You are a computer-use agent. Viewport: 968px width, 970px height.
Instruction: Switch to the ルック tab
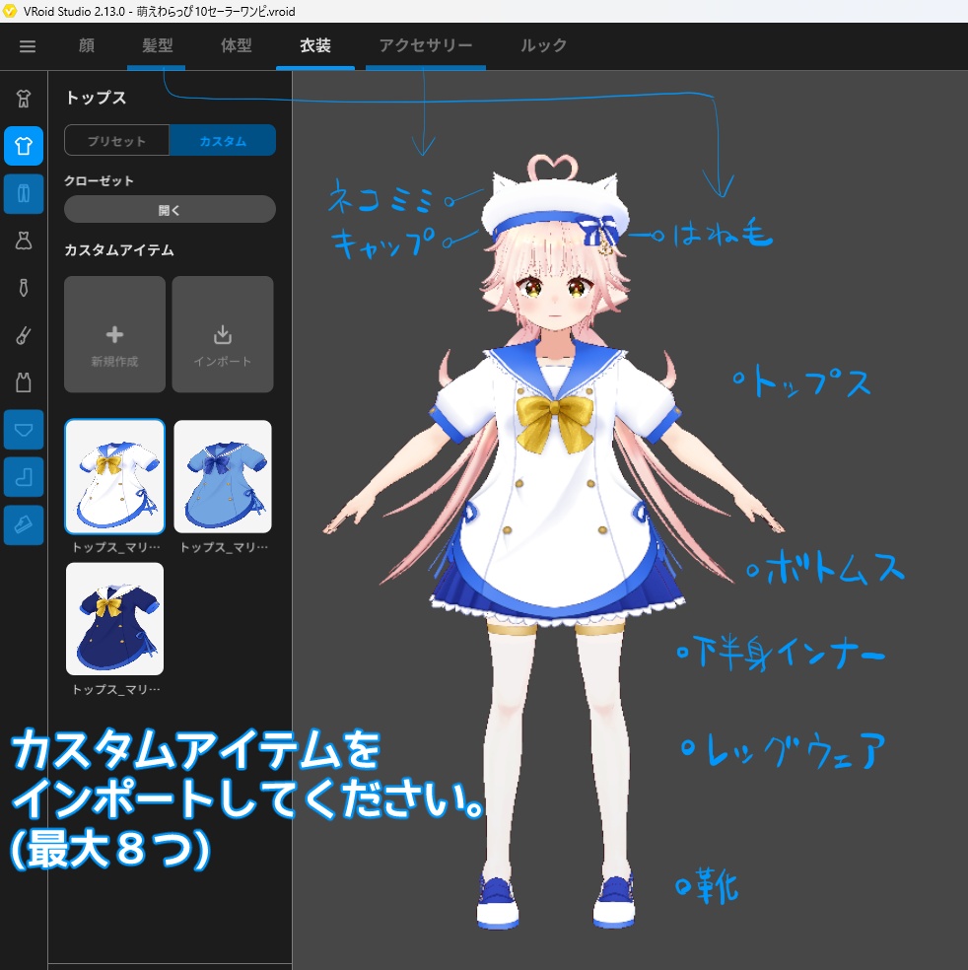pyautogui.click(x=543, y=45)
